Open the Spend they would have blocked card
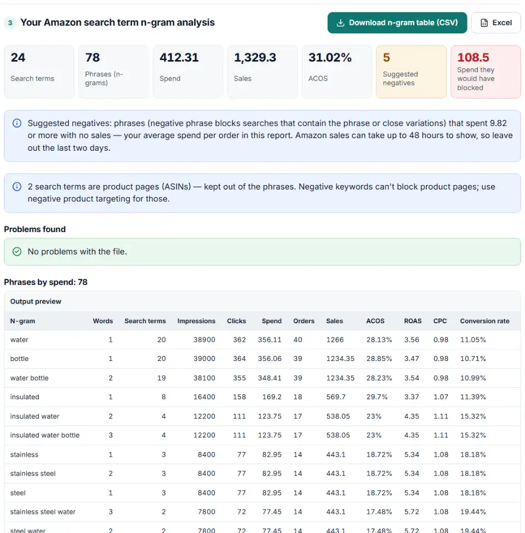The width and height of the screenshot is (525, 533). (486, 72)
